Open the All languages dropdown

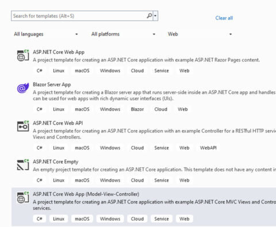pyautogui.click(x=46, y=34)
